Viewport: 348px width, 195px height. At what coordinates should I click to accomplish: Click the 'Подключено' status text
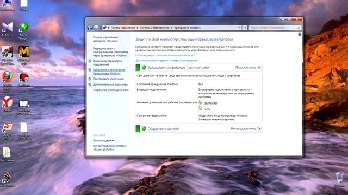[x=245, y=67]
